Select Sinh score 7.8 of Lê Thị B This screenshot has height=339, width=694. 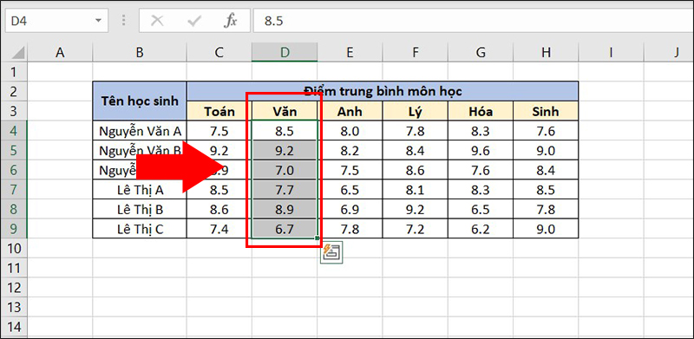[546, 209]
